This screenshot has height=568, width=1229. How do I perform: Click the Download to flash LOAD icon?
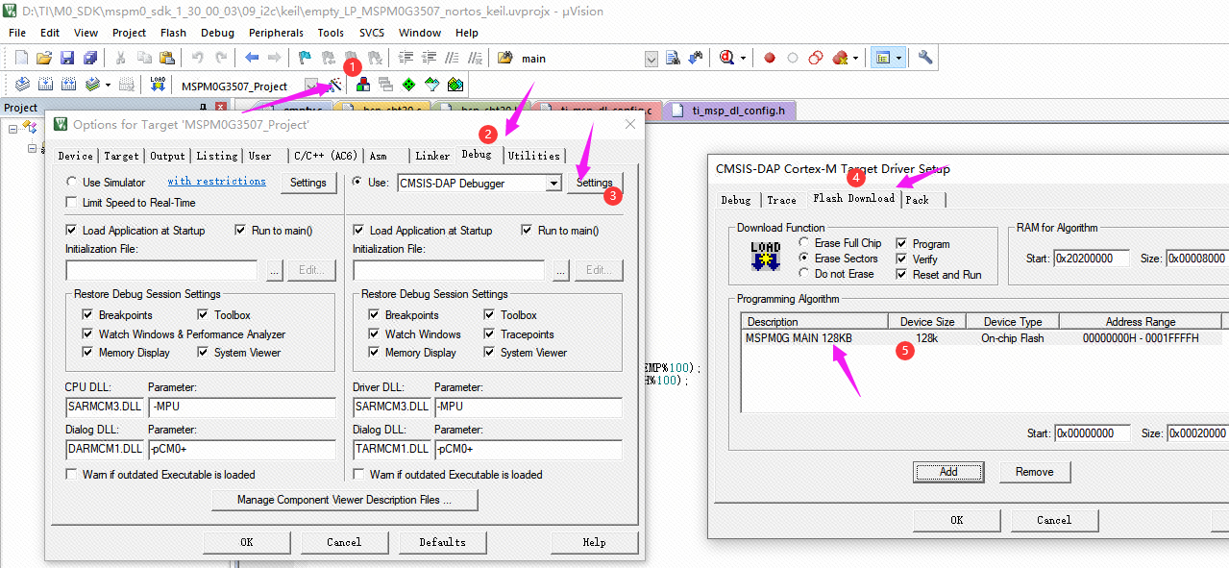158,85
